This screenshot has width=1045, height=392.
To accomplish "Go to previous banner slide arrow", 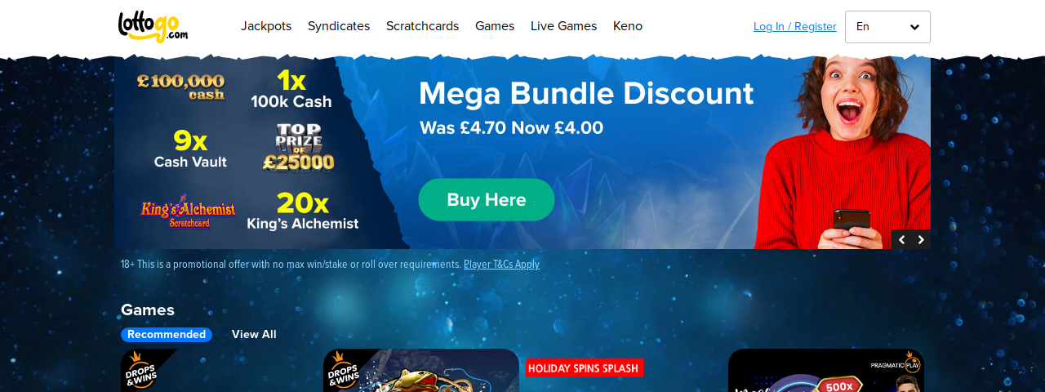I will (x=901, y=239).
